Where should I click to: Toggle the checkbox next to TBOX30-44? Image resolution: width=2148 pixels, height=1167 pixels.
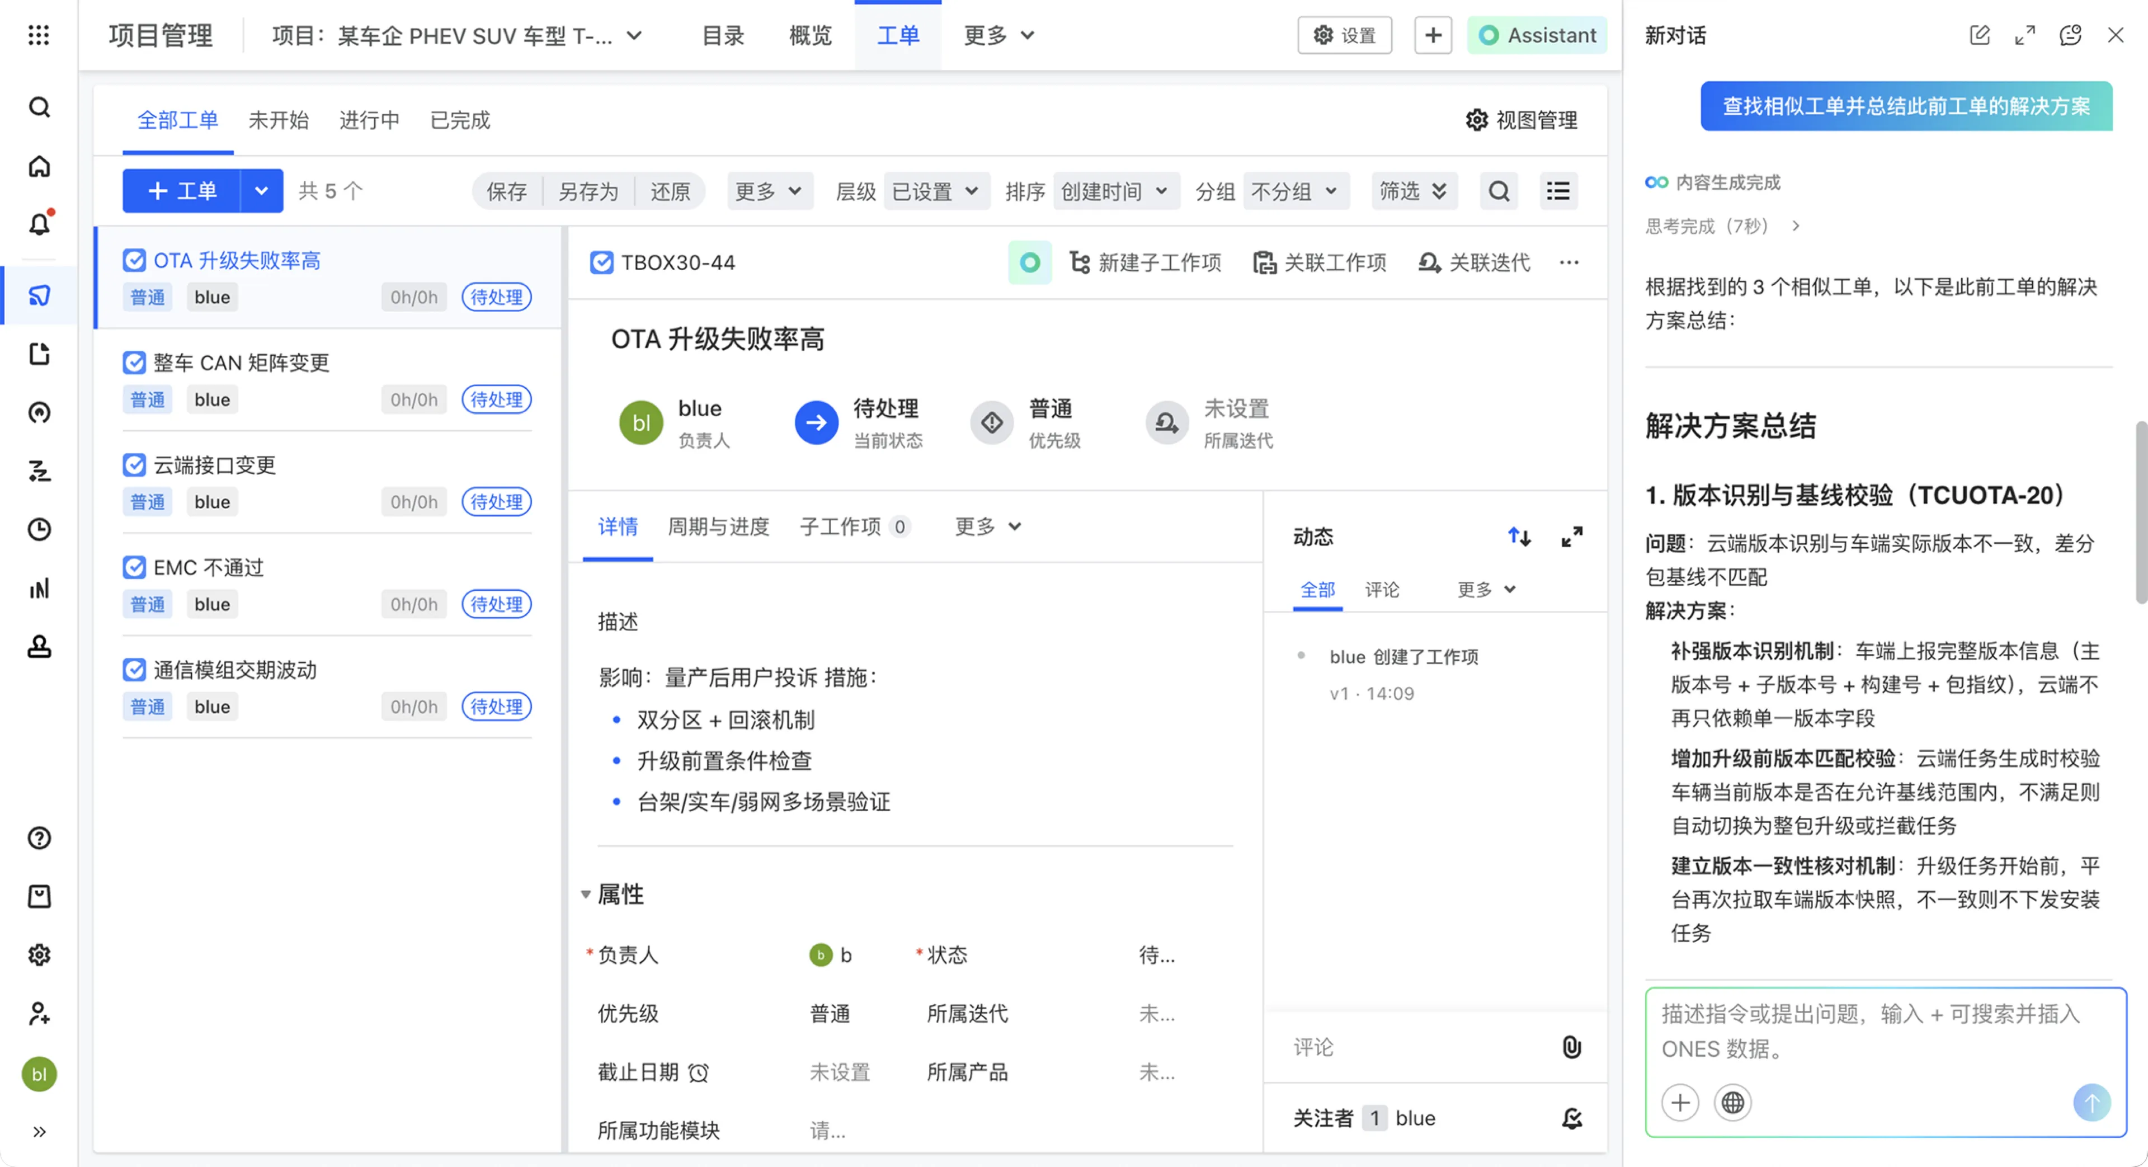tap(601, 263)
